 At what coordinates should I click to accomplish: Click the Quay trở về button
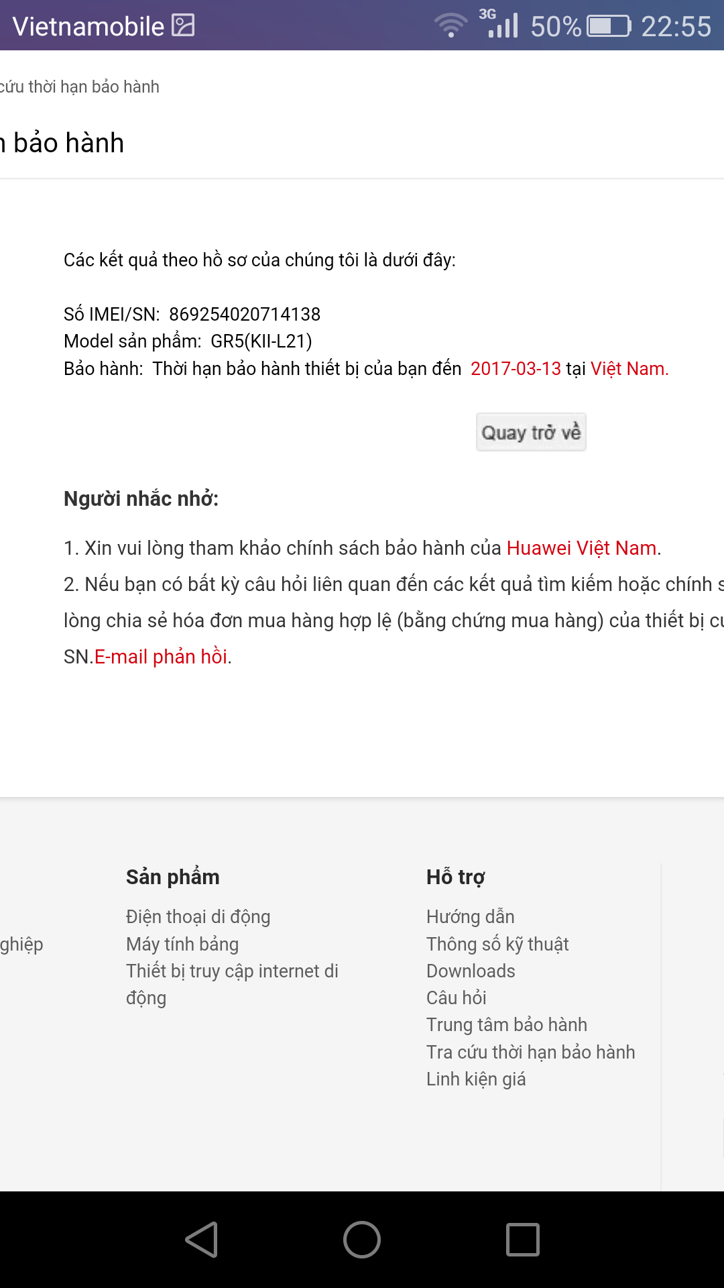[531, 432]
